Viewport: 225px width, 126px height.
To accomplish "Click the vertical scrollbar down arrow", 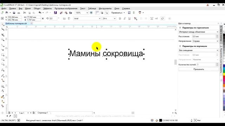I will pyautogui.click(x=175, y=110).
